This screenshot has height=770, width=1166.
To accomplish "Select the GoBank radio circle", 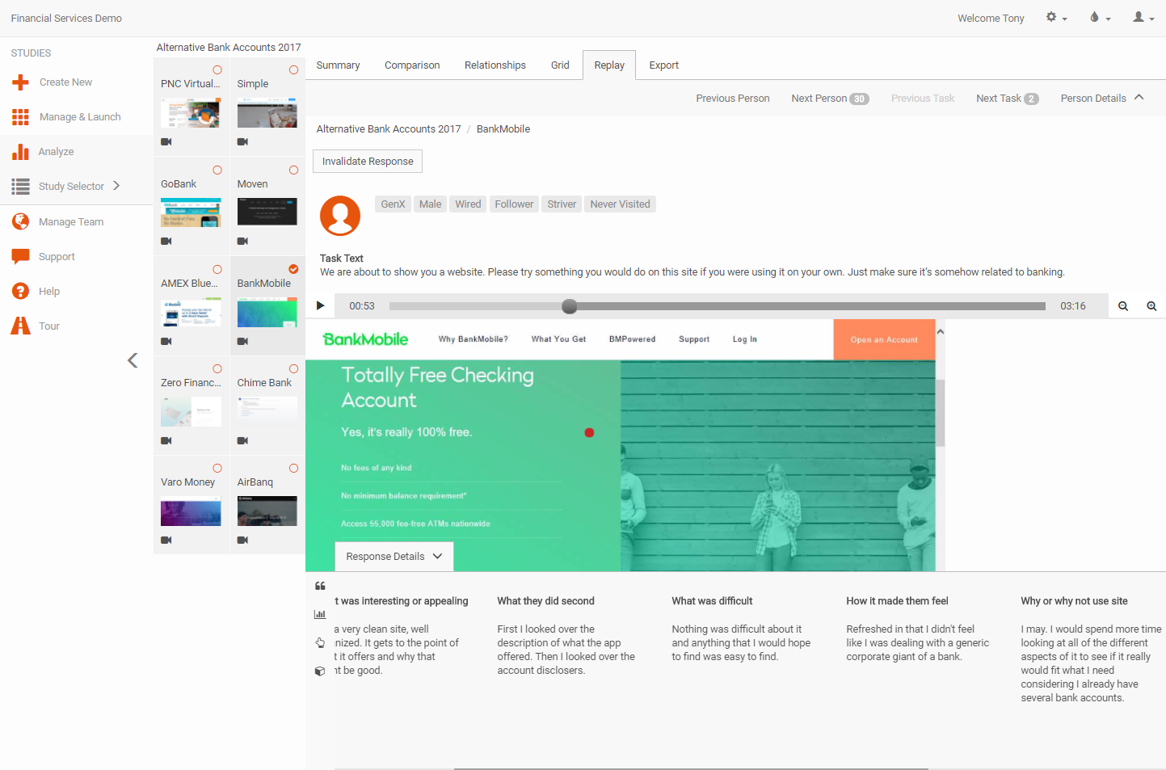I will coord(217,170).
